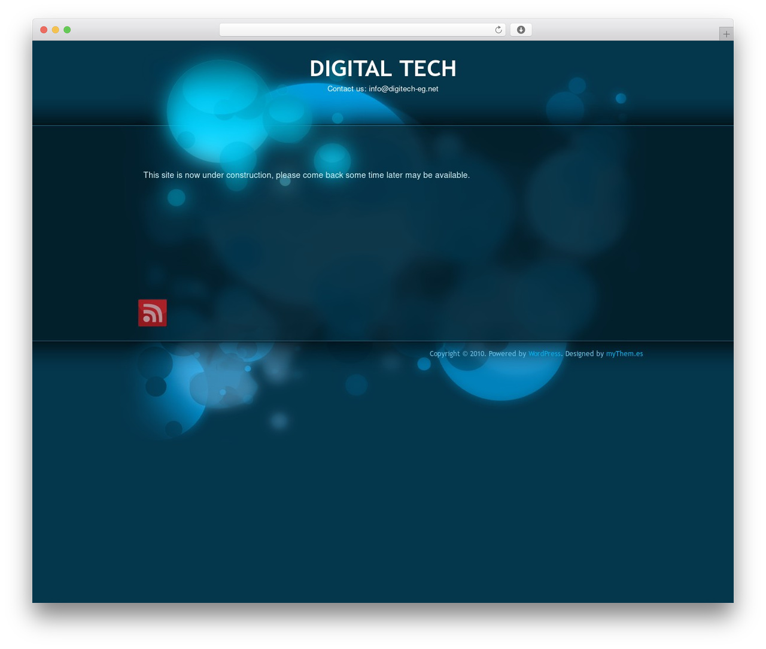Focus the browser address bar

click(362, 30)
